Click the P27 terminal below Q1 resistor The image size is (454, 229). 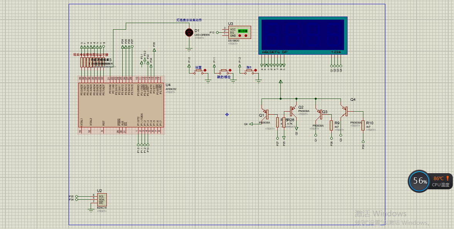pyautogui.click(x=278, y=138)
